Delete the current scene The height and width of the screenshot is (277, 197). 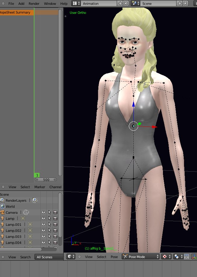coord(185,3)
